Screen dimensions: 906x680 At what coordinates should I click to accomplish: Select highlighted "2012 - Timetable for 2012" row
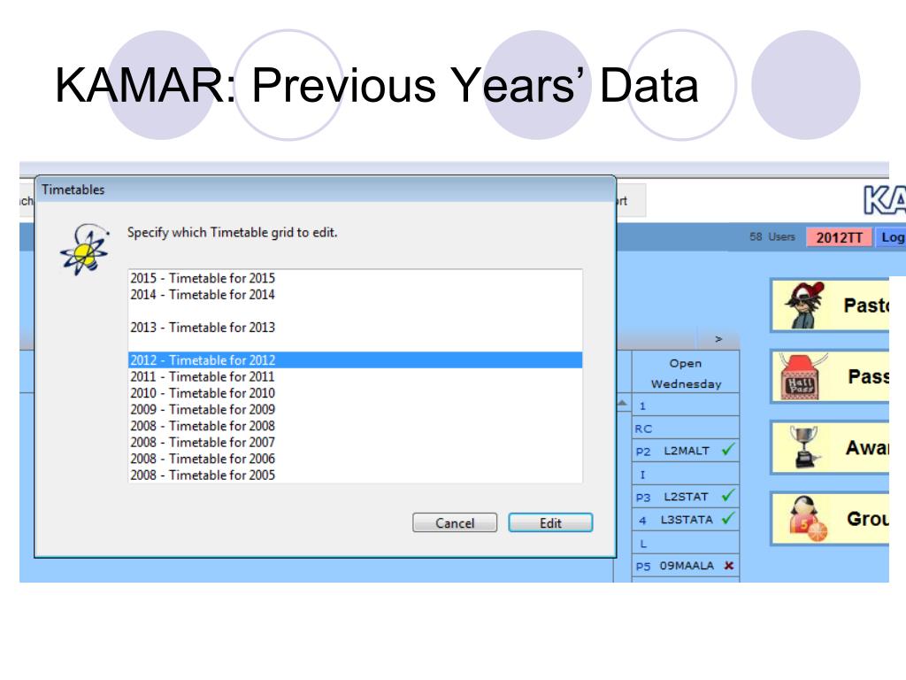[x=355, y=360]
